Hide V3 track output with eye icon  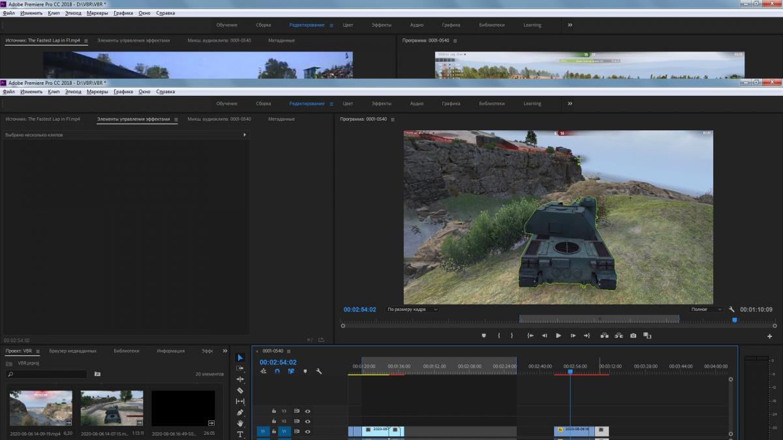click(307, 411)
